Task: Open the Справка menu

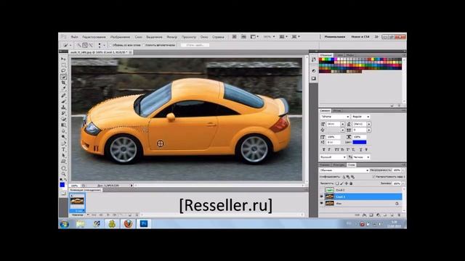Action: click(218, 37)
